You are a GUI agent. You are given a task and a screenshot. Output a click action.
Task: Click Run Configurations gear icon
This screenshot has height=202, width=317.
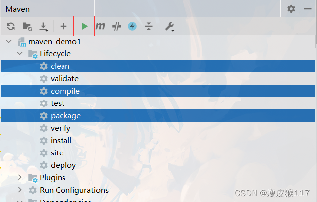click(x=33, y=190)
